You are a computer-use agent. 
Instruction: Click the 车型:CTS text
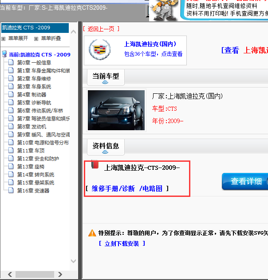[165, 108]
